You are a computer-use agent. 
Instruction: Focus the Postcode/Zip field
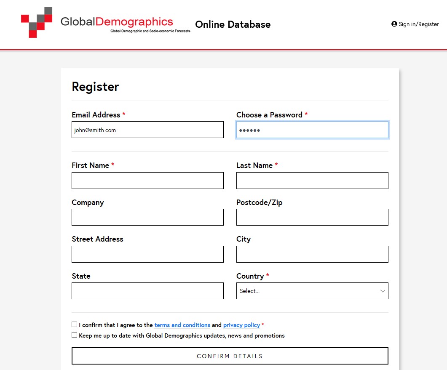312,217
